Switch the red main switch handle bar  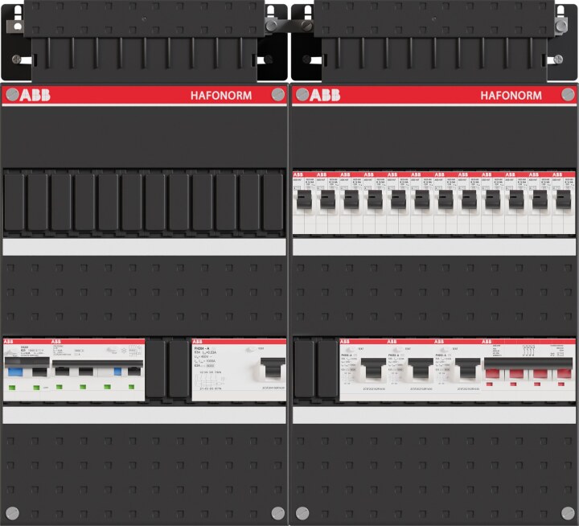528,364
